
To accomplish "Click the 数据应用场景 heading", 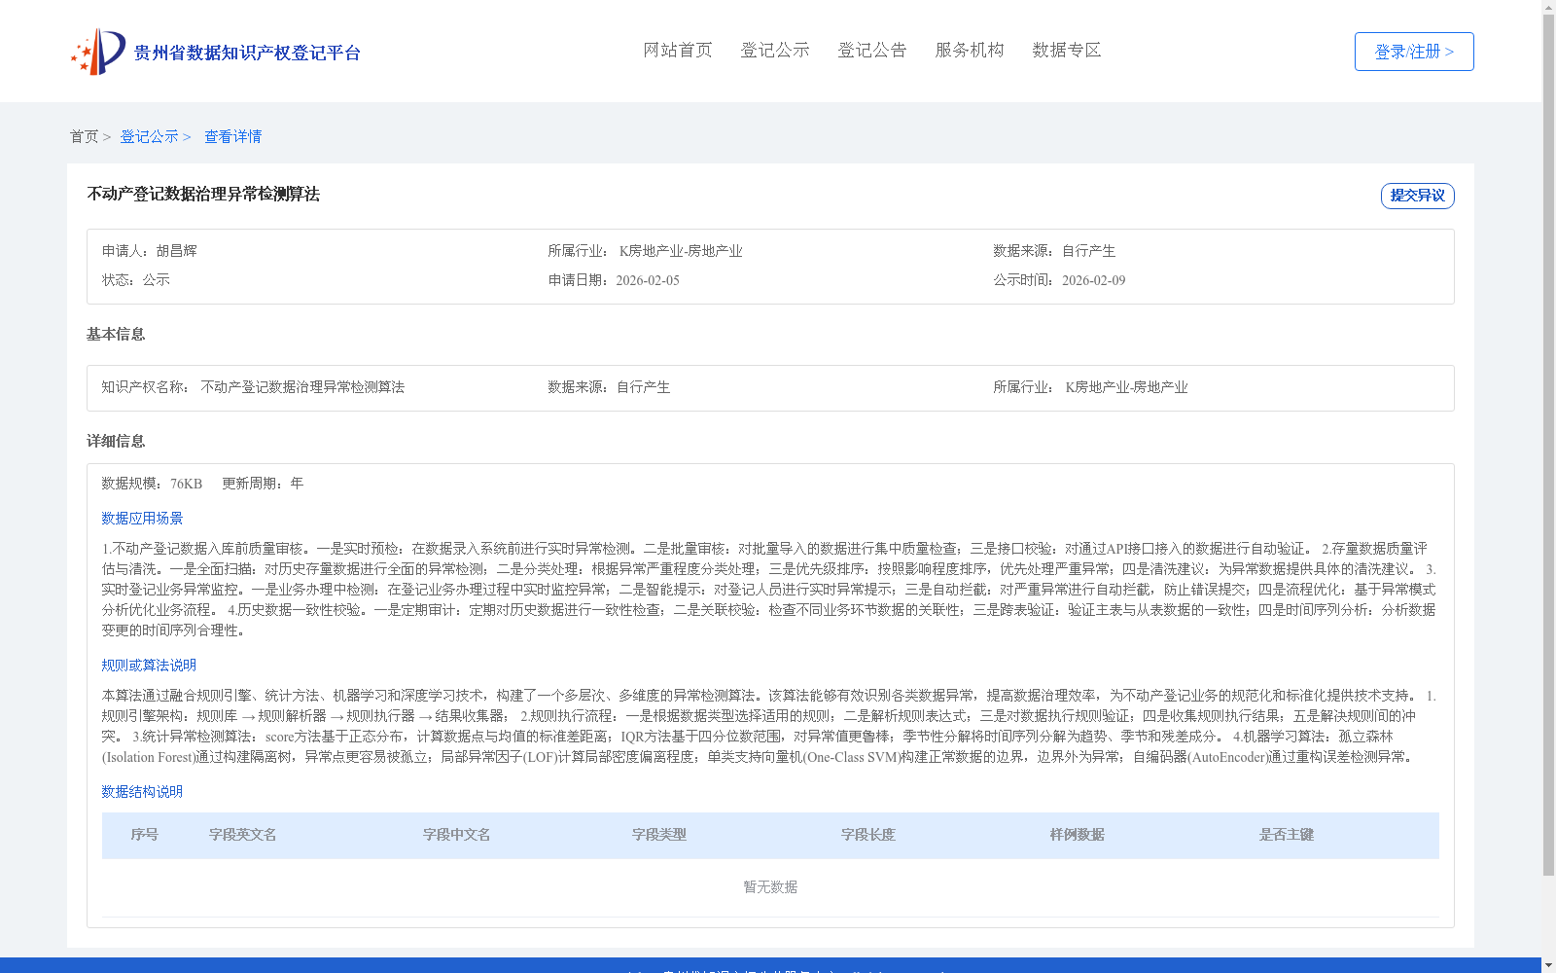I will point(142,519).
